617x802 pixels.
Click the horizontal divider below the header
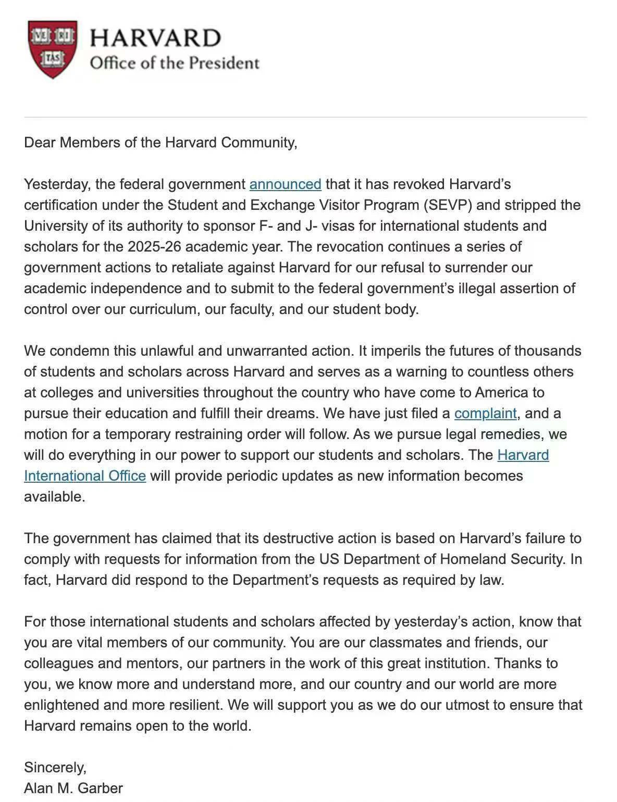[x=305, y=117]
